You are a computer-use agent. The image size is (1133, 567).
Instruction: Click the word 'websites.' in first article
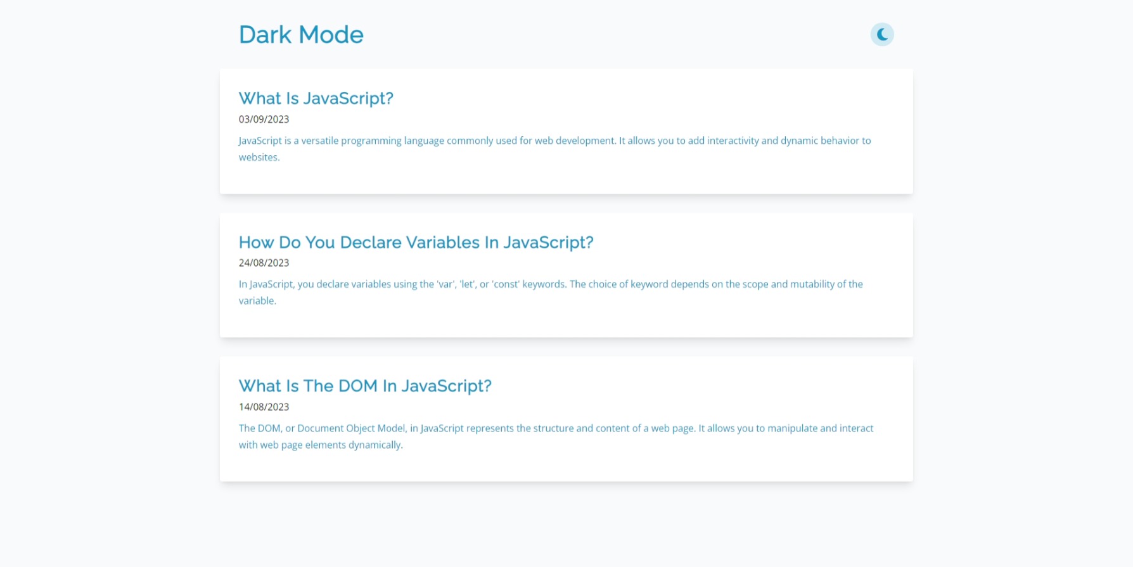coord(259,157)
